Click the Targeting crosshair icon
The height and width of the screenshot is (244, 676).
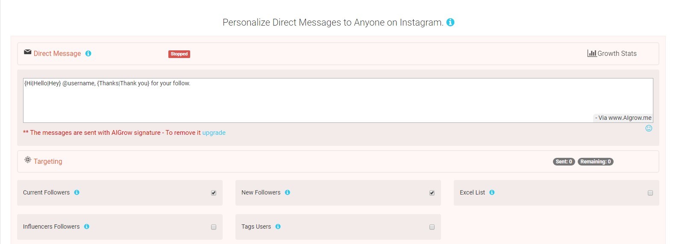[x=28, y=160]
